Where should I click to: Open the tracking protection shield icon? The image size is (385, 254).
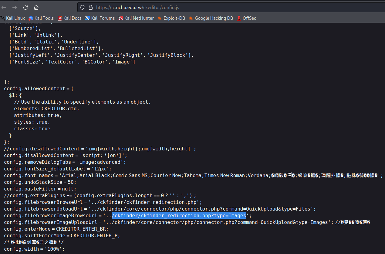click(x=83, y=7)
